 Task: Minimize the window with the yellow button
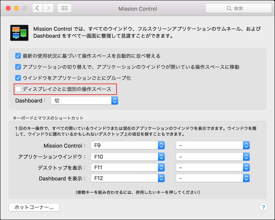pyautogui.click(x=16, y=8)
